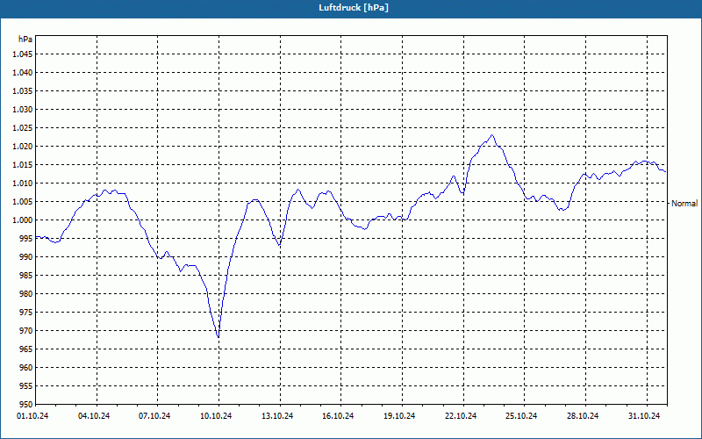Image resolution: width=702 pixels, height=439 pixels.
Task: Click the Normal pressure marker label
Action: pyautogui.click(x=684, y=204)
